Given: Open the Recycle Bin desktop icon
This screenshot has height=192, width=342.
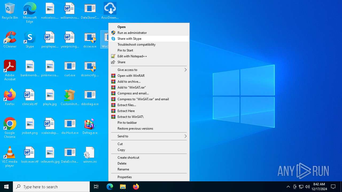Looking at the screenshot, I should (10, 11).
